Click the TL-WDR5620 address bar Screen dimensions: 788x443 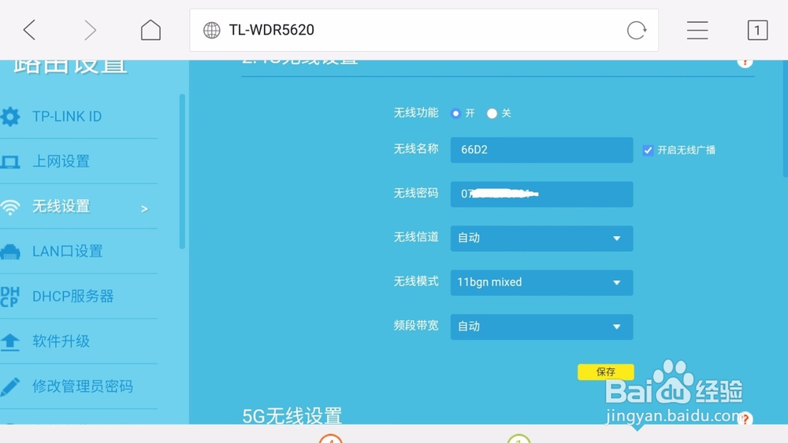(424, 30)
